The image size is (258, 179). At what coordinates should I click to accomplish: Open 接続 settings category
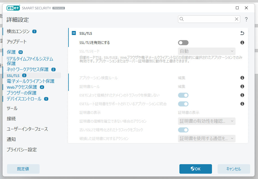[11, 119]
